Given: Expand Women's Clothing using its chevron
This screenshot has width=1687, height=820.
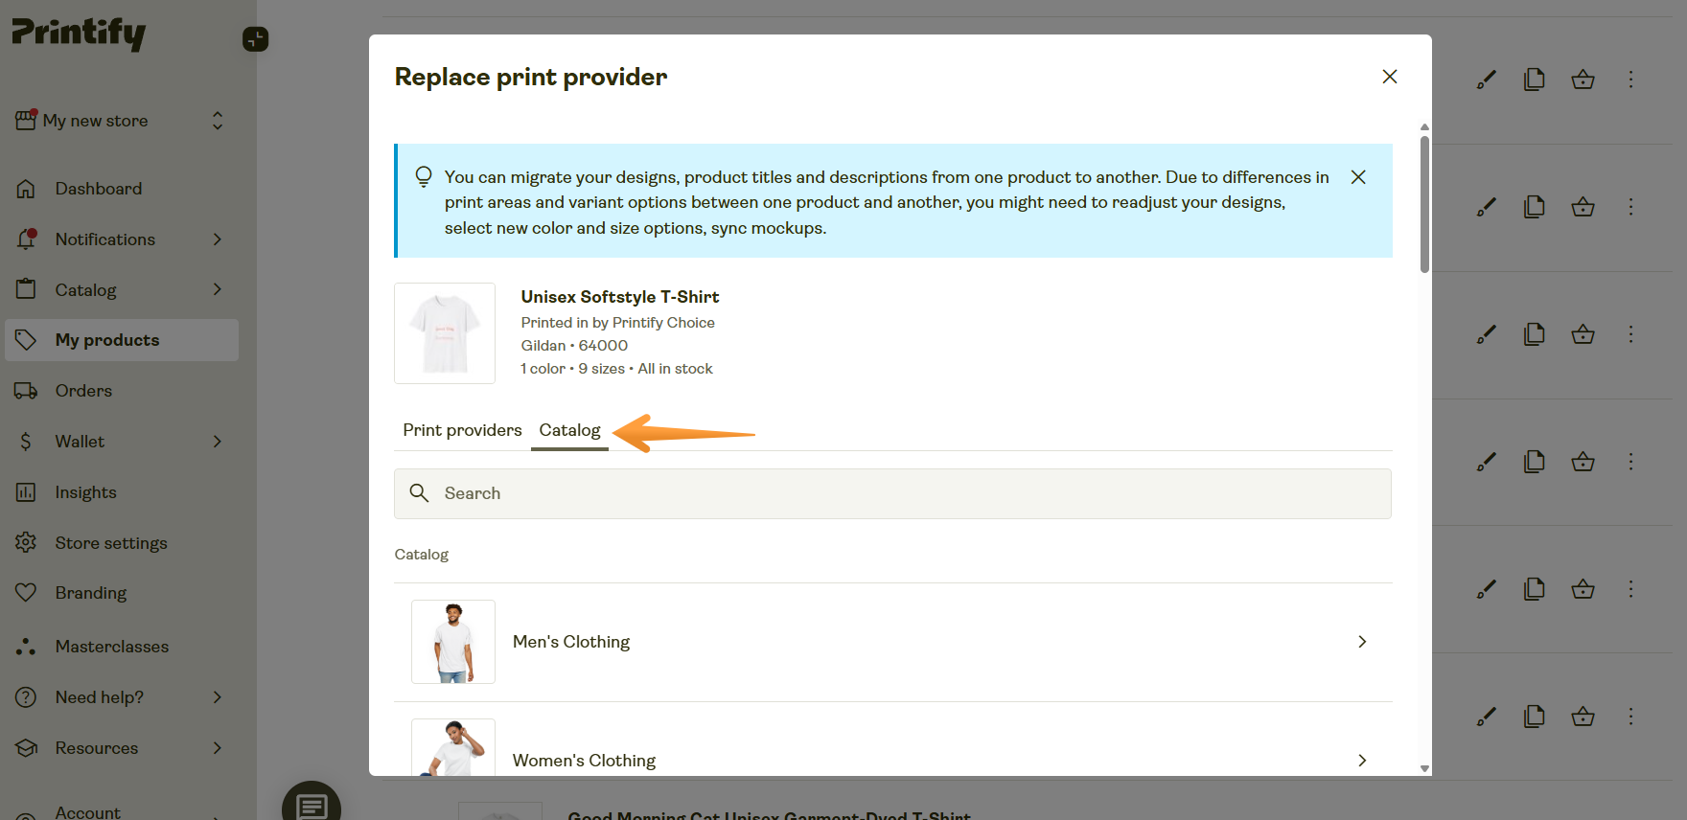Looking at the screenshot, I should [1362, 761].
